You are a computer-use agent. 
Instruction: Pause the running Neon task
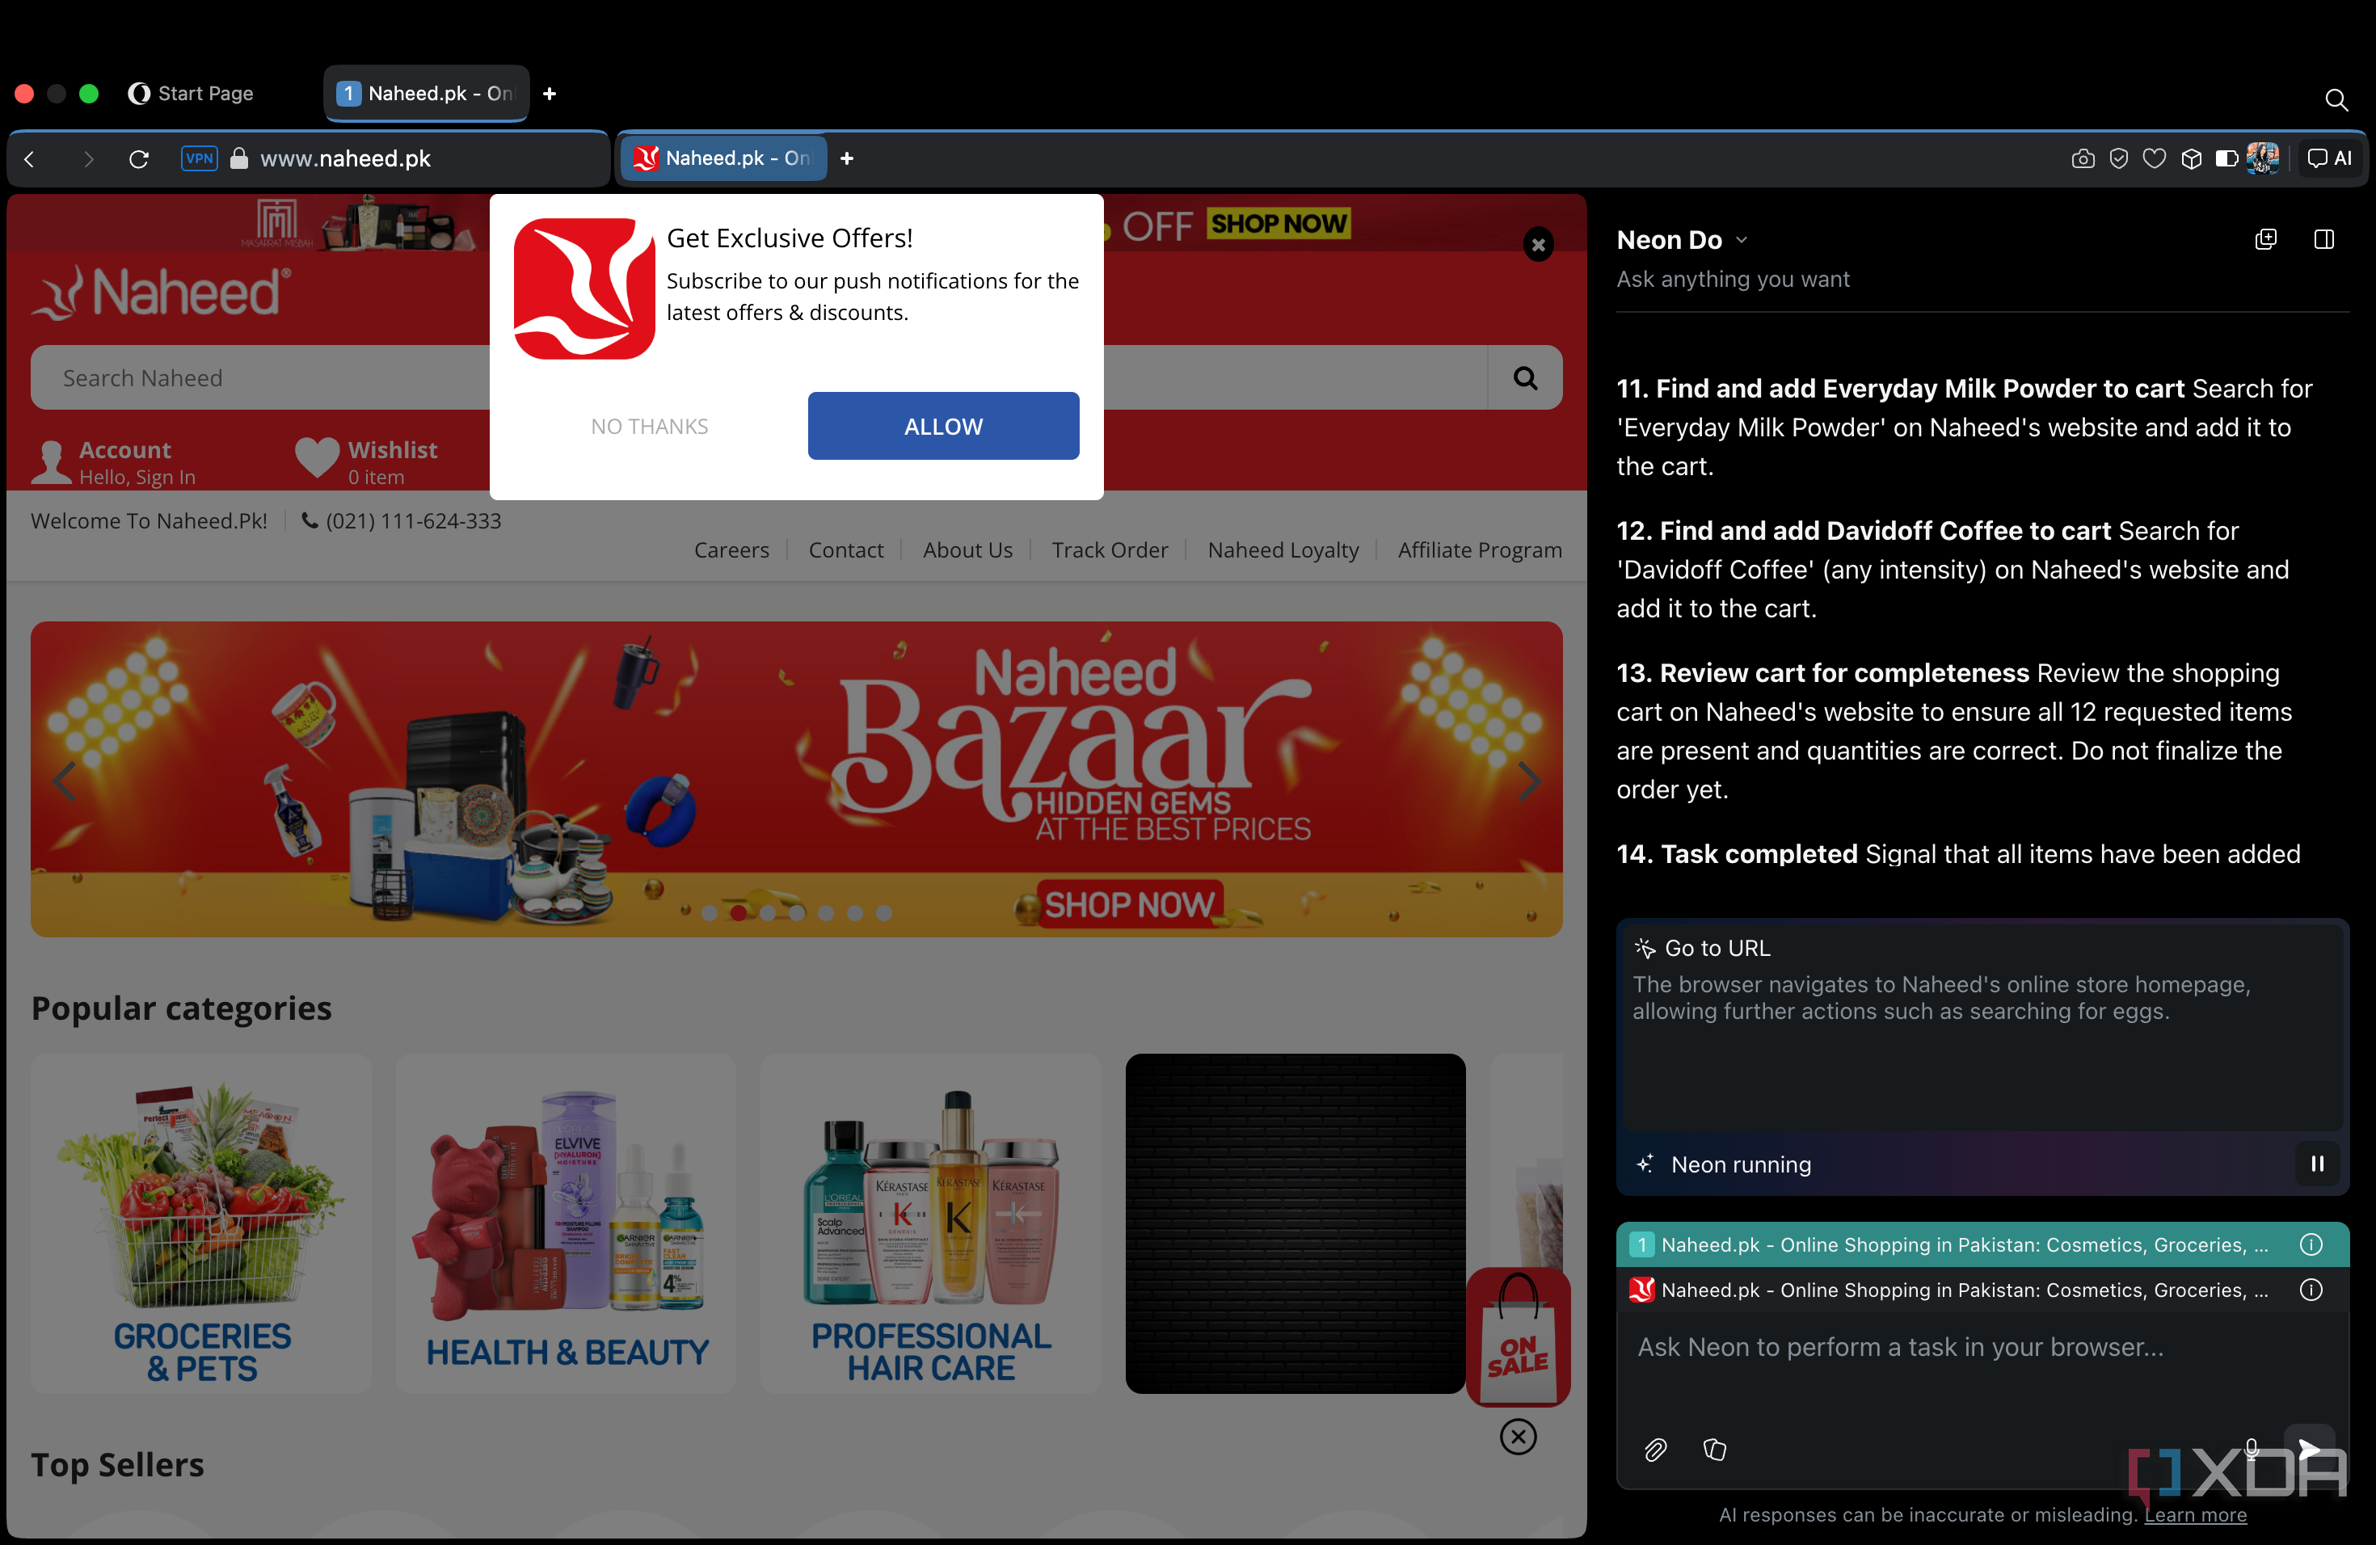point(2317,1164)
